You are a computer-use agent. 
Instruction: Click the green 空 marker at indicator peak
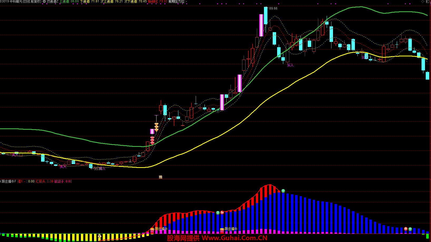[x=283, y=191]
